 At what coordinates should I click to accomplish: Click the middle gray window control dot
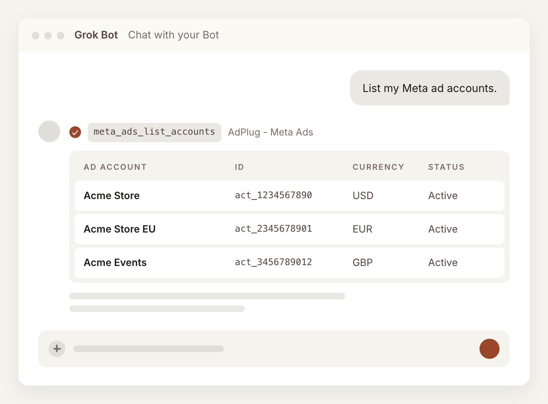48,36
